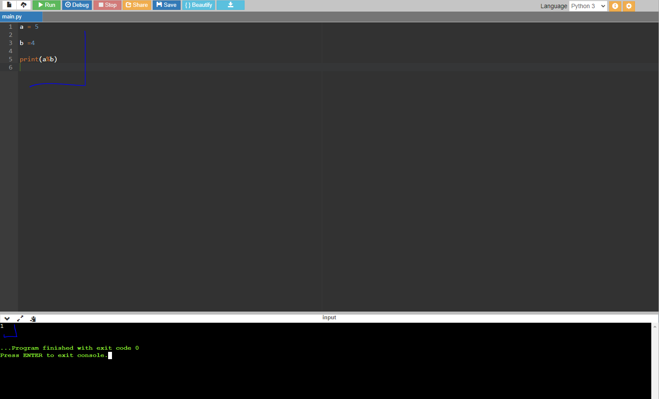The image size is (659, 399).
Task: Run the program
Action: [x=46, y=5]
